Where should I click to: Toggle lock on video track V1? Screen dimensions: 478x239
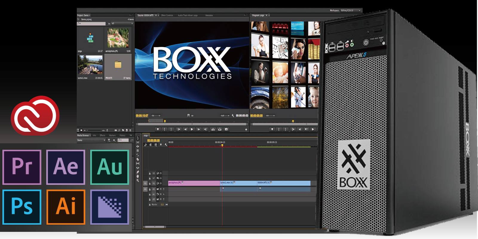[150, 183]
